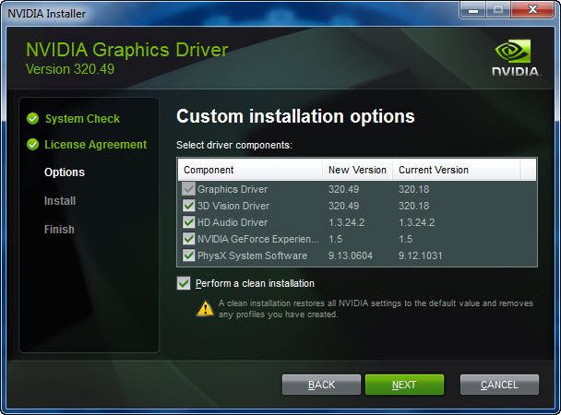Uncheck the PhysX System Software checkbox

(x=188, y=255)
